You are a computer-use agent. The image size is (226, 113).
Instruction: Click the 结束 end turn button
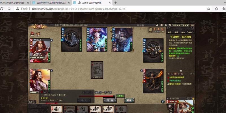(129, 101)
